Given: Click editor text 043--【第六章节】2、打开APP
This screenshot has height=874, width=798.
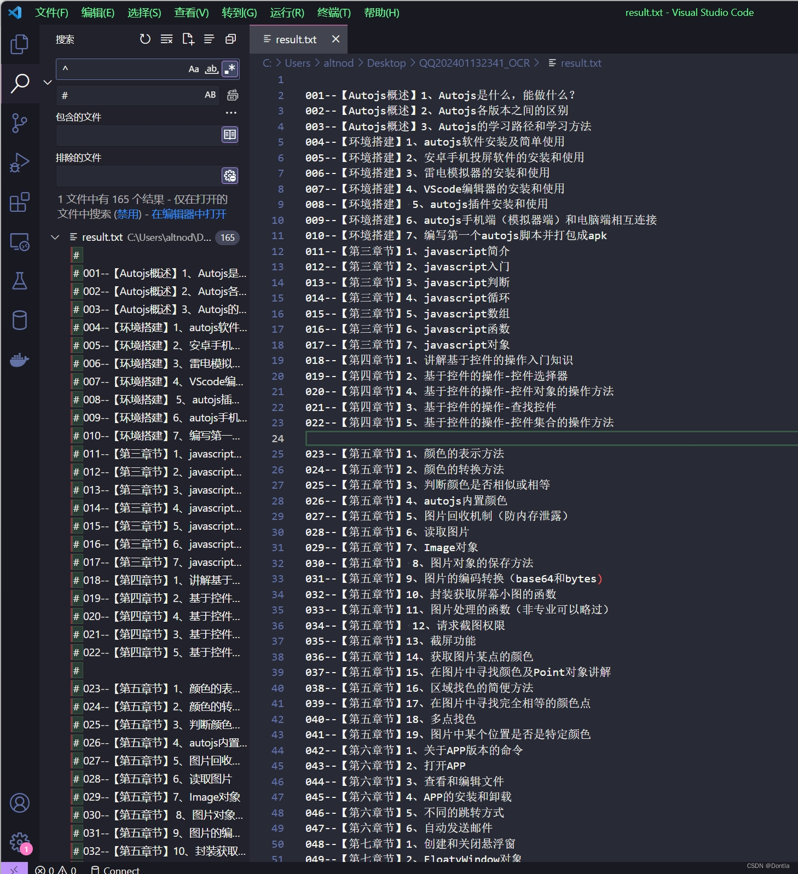Looking at the screenshot, I should coord(385,766).
